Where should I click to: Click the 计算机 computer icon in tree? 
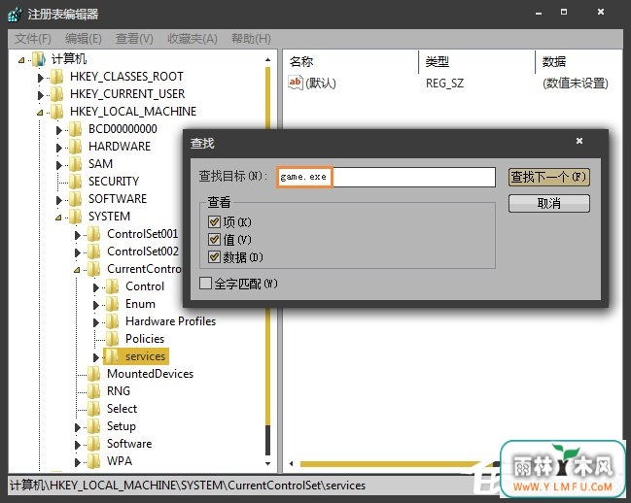point(39,59)
